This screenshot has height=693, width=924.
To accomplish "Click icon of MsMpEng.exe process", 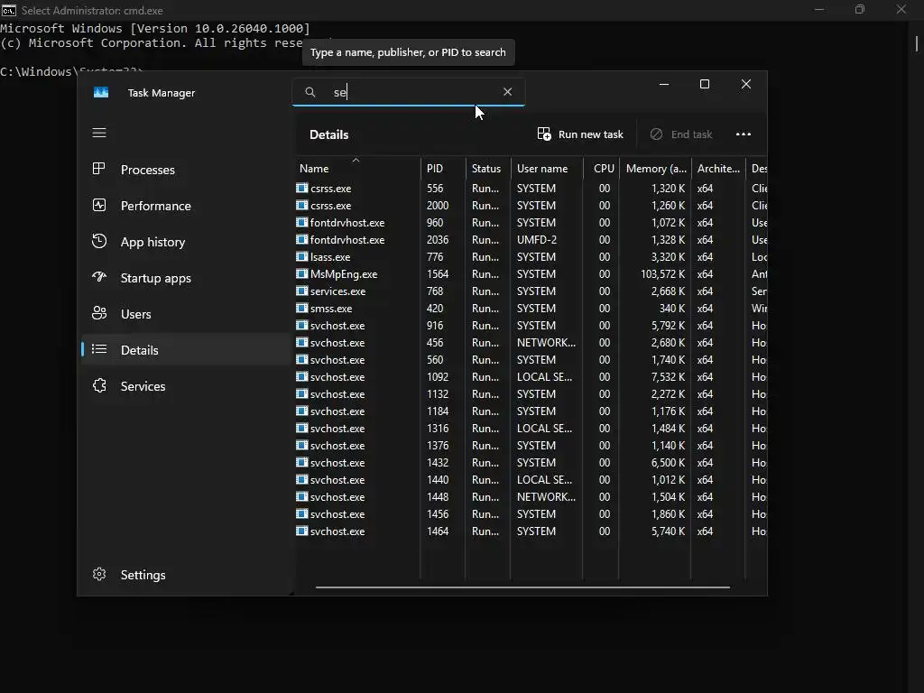I will click(301, 273).
